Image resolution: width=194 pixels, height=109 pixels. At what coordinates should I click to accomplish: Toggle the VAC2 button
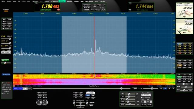coord(45,105)
